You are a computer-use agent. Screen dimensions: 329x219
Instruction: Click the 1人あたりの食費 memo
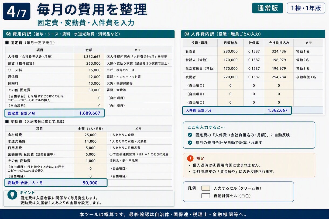point(122,135)
